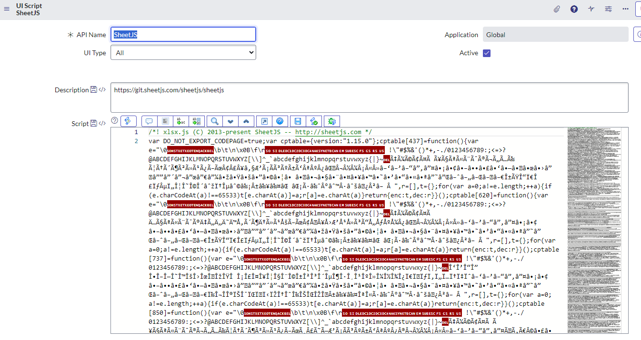Click the script debugger bug icon
The width and height of the screenshot is (641, 340).
tap(332, 121)
